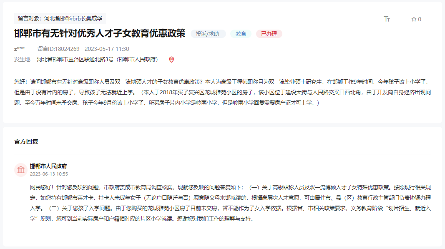Screen dimensions: 445x249
Task: Click the government building avatar icon
Action: 21,170
